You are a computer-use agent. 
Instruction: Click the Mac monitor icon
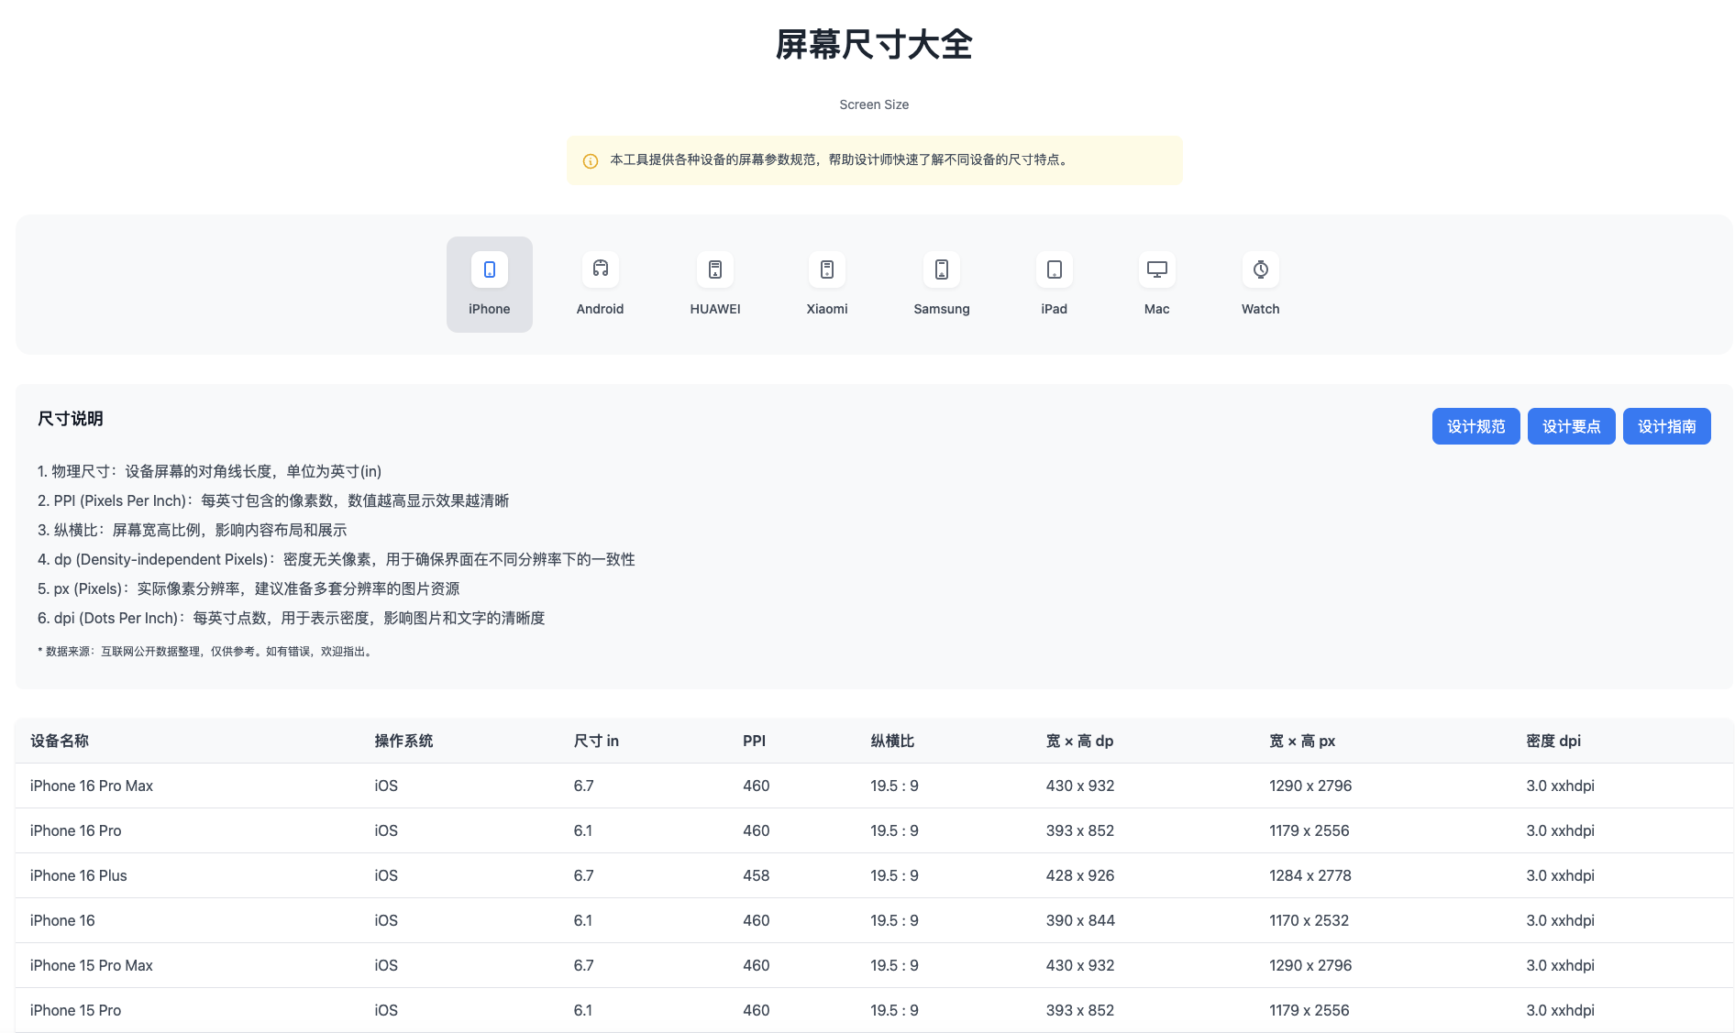(x=1157, y=269)
